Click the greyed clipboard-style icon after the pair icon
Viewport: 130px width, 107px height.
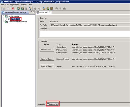coord(26,8)
